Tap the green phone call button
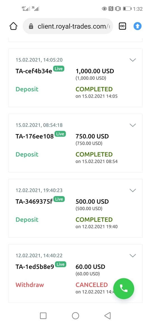This screenshot has width=151, height=324. 124,288
